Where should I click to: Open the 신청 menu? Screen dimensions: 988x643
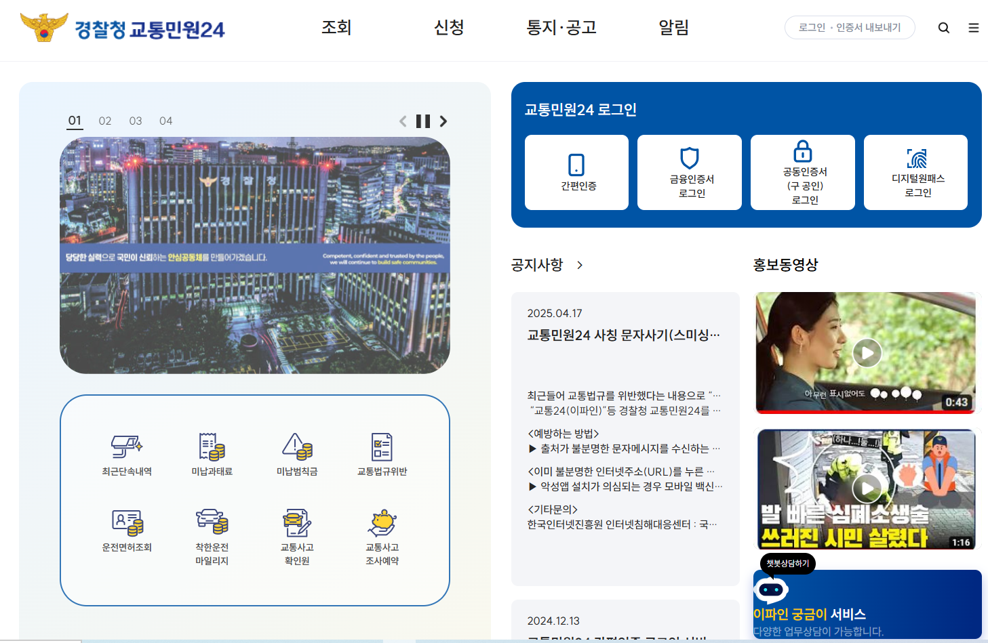[x=449, y=28]
